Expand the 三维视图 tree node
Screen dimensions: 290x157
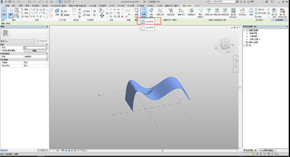[247, 36]
